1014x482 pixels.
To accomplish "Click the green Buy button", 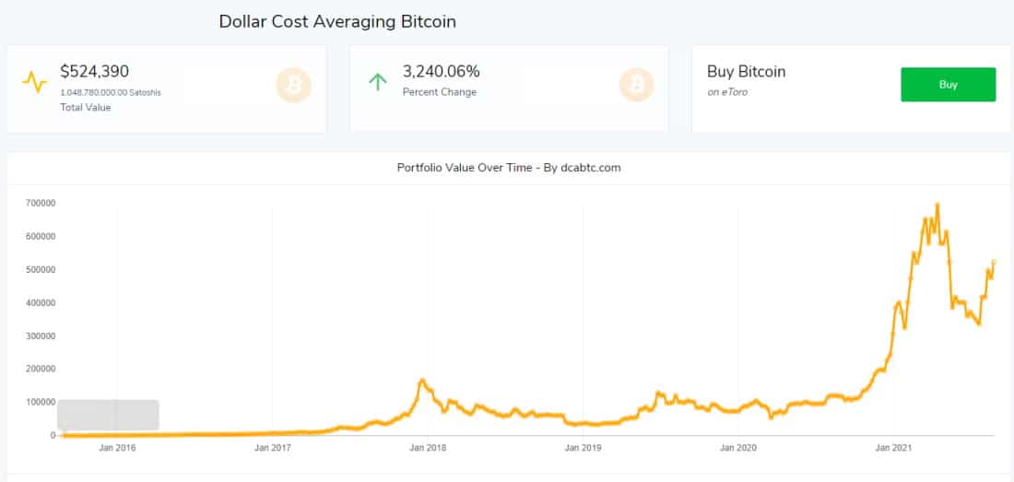I will (x=948, y=85).
